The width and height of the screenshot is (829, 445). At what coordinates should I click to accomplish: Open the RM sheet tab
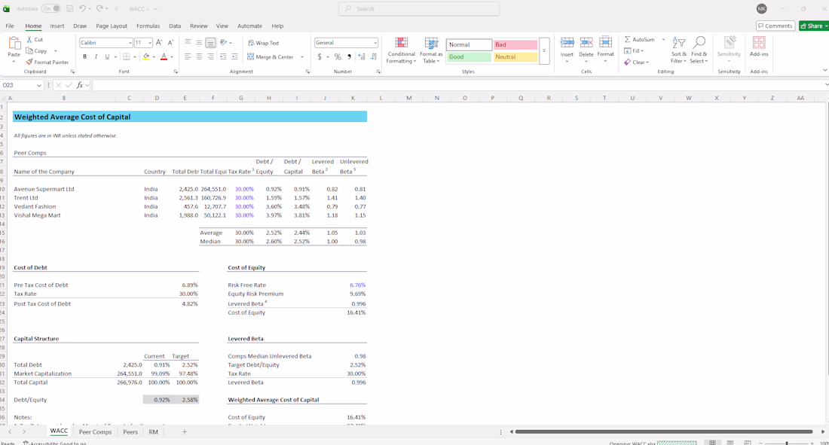(153, 431)
